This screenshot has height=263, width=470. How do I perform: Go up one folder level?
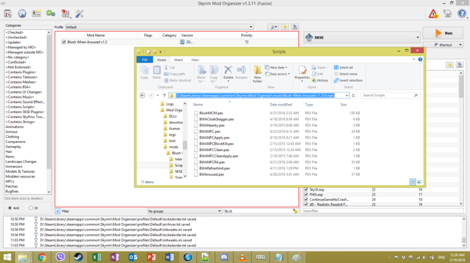[x=164, y=96]
